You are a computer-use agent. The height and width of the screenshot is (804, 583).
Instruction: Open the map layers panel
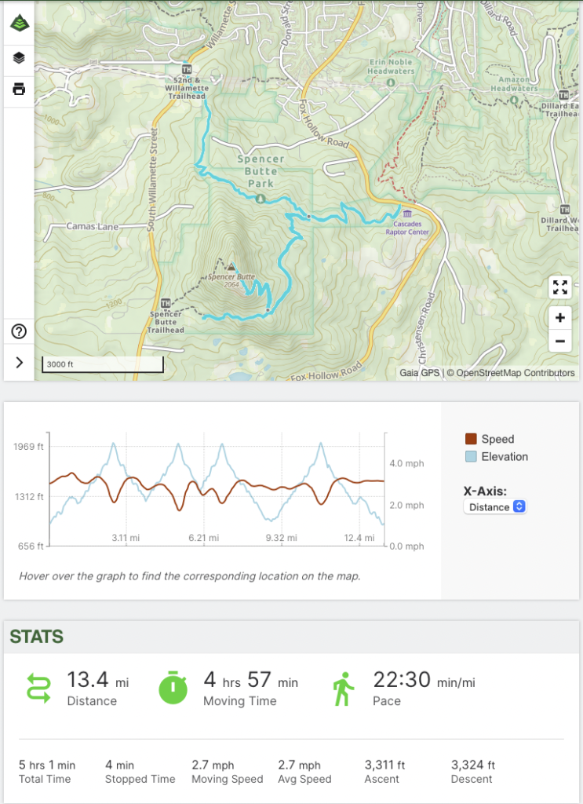click(19, 58)
